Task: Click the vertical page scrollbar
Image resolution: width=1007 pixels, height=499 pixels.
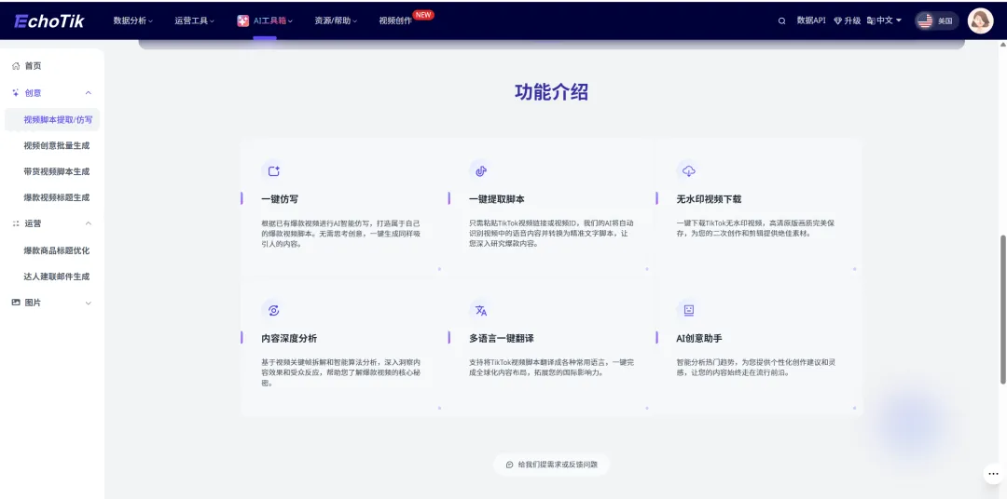Action: pos(1002,307)
